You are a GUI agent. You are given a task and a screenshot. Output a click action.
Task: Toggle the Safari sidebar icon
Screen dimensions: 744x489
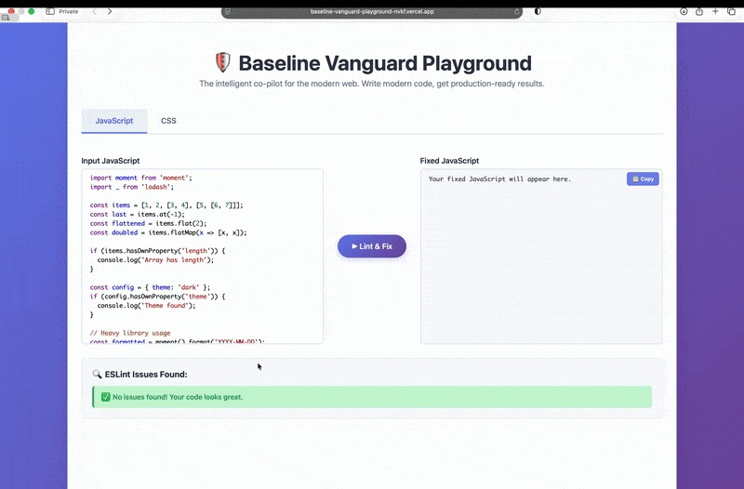coord(50,11)
